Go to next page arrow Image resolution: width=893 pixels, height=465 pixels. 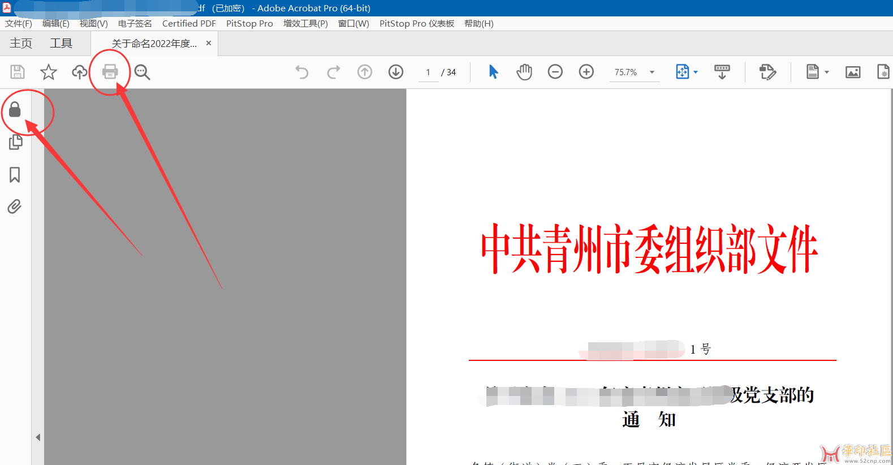[x=396, y=72]
